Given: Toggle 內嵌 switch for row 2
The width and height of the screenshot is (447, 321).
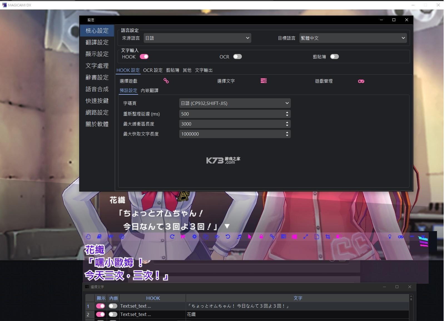Looking at the screenshot, I should 113,314.
